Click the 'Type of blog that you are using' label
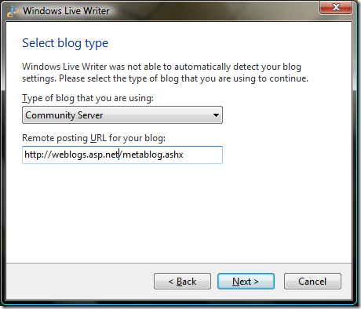The width and height of the screenshot is (361, 309). (x=88, y=98)
